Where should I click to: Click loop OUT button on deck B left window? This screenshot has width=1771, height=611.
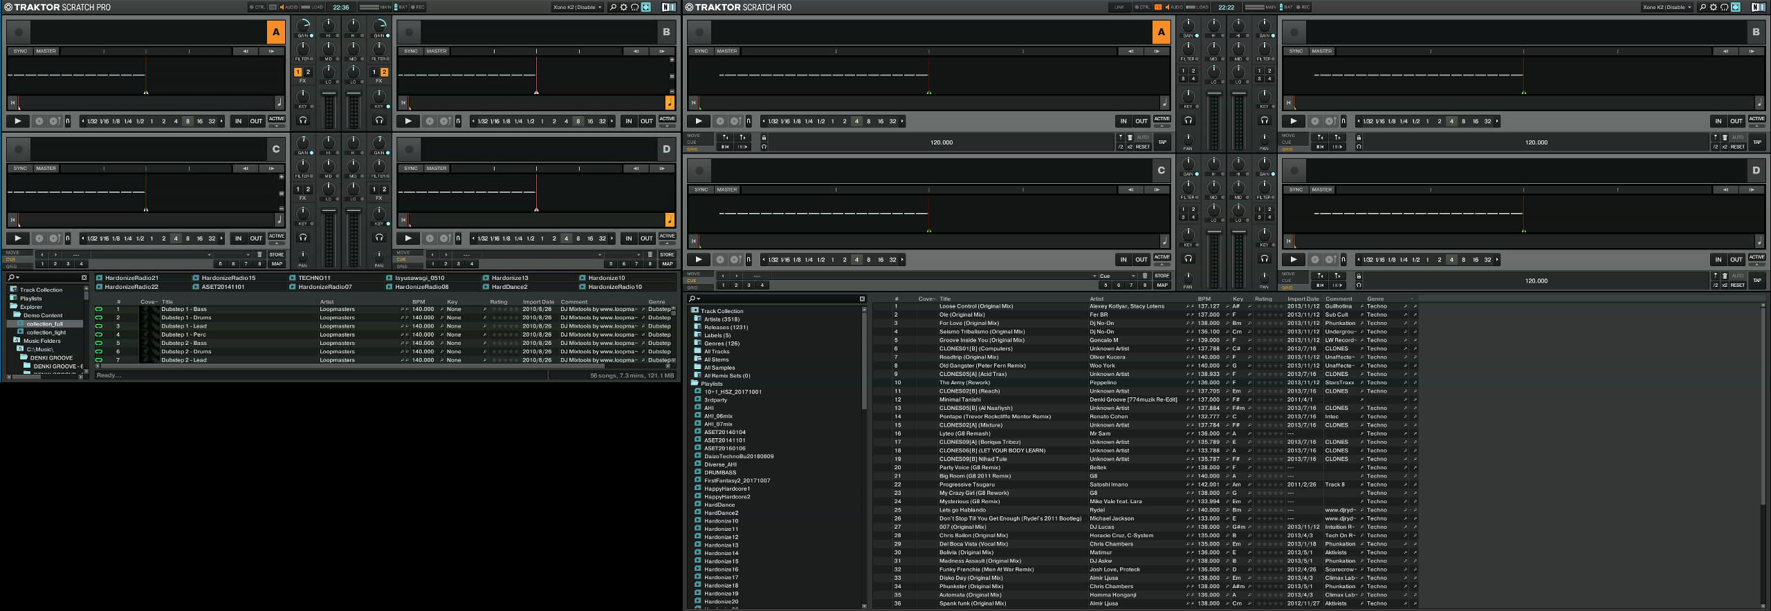647,121
